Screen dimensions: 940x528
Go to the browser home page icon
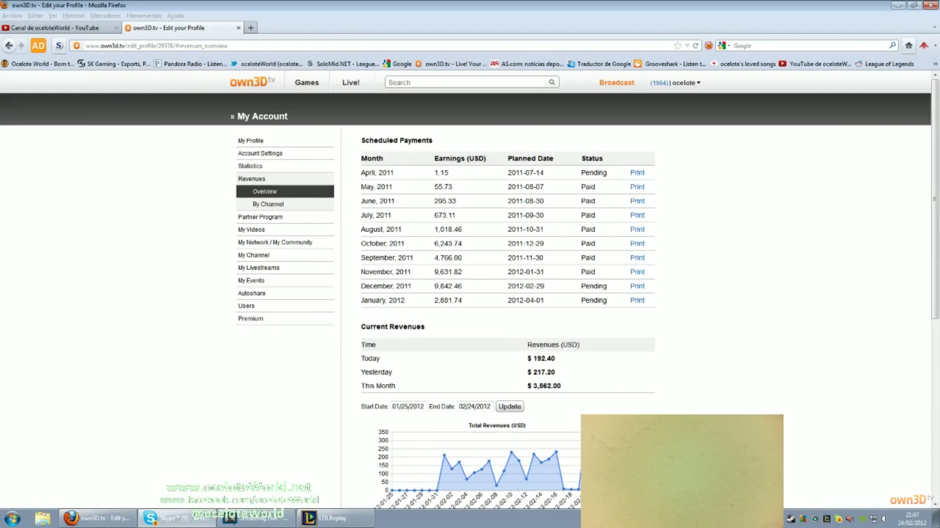[x=908, y=45]
